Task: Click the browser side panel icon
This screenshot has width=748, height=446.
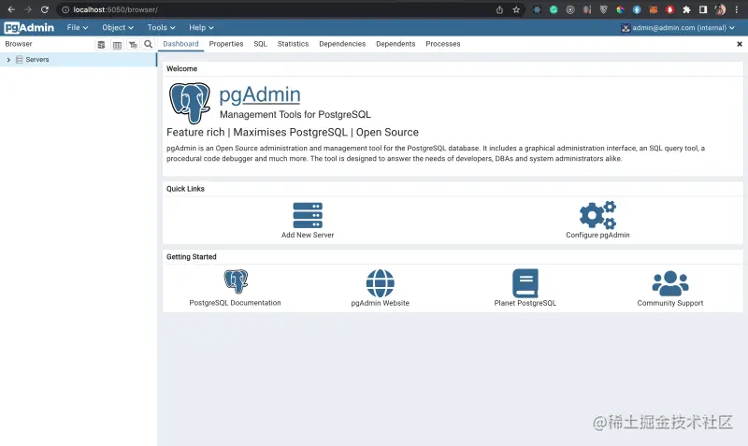Action: coord(703,9)
